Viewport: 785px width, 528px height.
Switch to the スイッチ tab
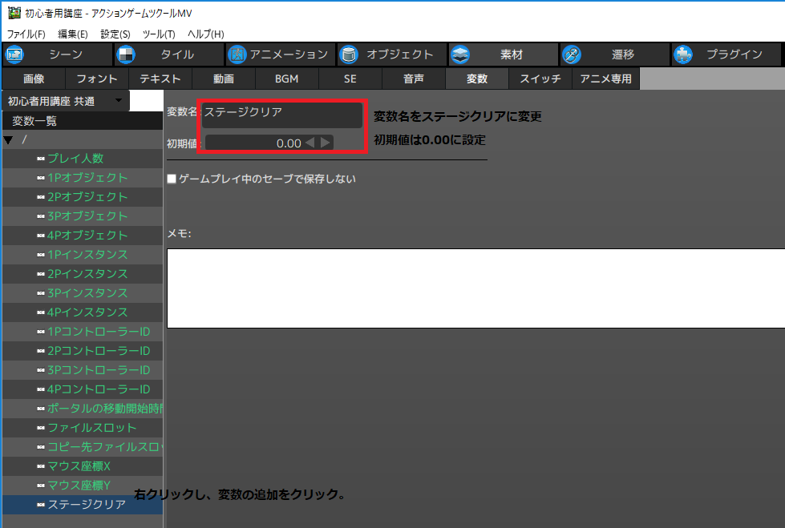[x=540, y=79]
